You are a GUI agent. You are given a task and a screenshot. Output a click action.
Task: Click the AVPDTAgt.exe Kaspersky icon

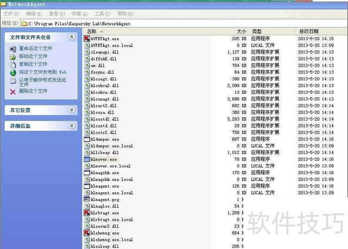(87, 39)
